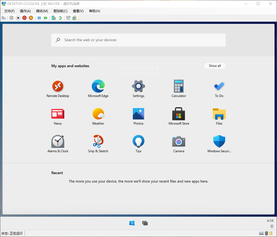This screenshot has width=277, height=237.
Task: Open the 媒体(M) menu
Action: 42,11
